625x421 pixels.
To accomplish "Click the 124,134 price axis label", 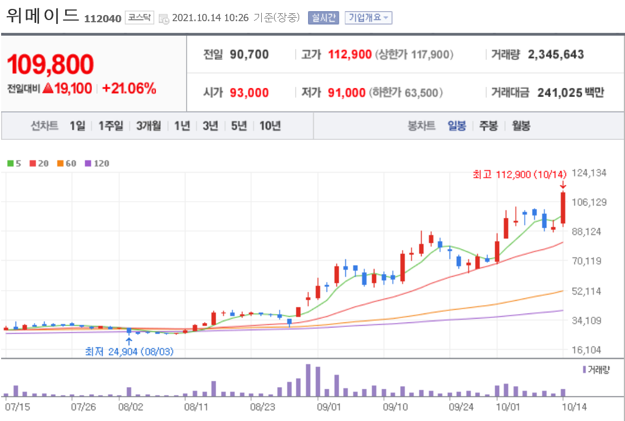I will click(x=589, y=173).
